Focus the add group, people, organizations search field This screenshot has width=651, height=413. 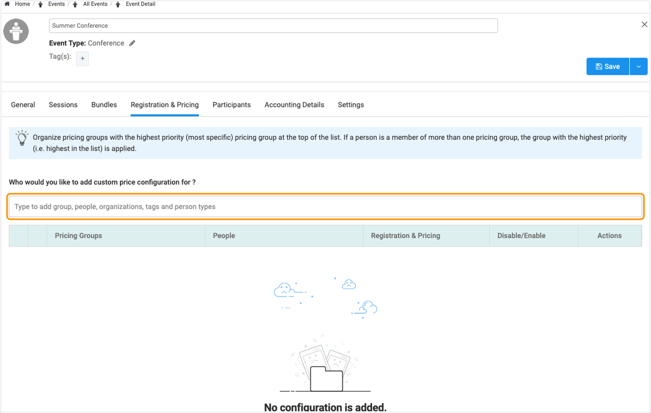(325, 207)
